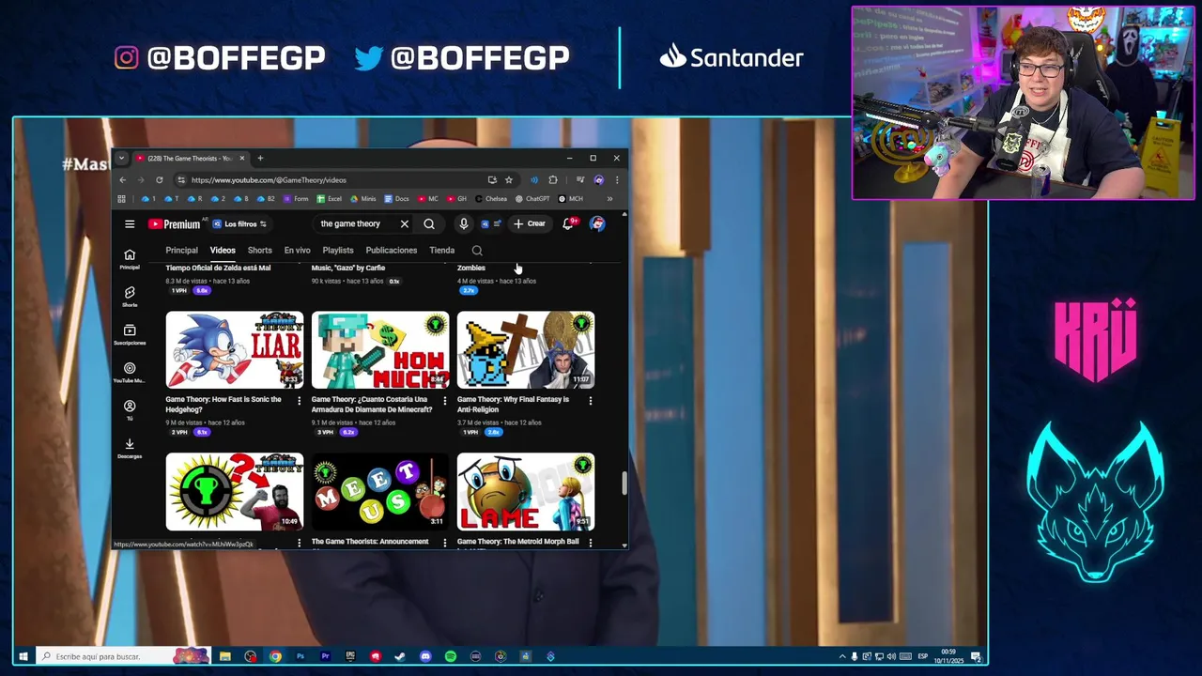Open more options for the Sonic video
The width and height of the screenshot is (1202, 676).
point(299,401)
